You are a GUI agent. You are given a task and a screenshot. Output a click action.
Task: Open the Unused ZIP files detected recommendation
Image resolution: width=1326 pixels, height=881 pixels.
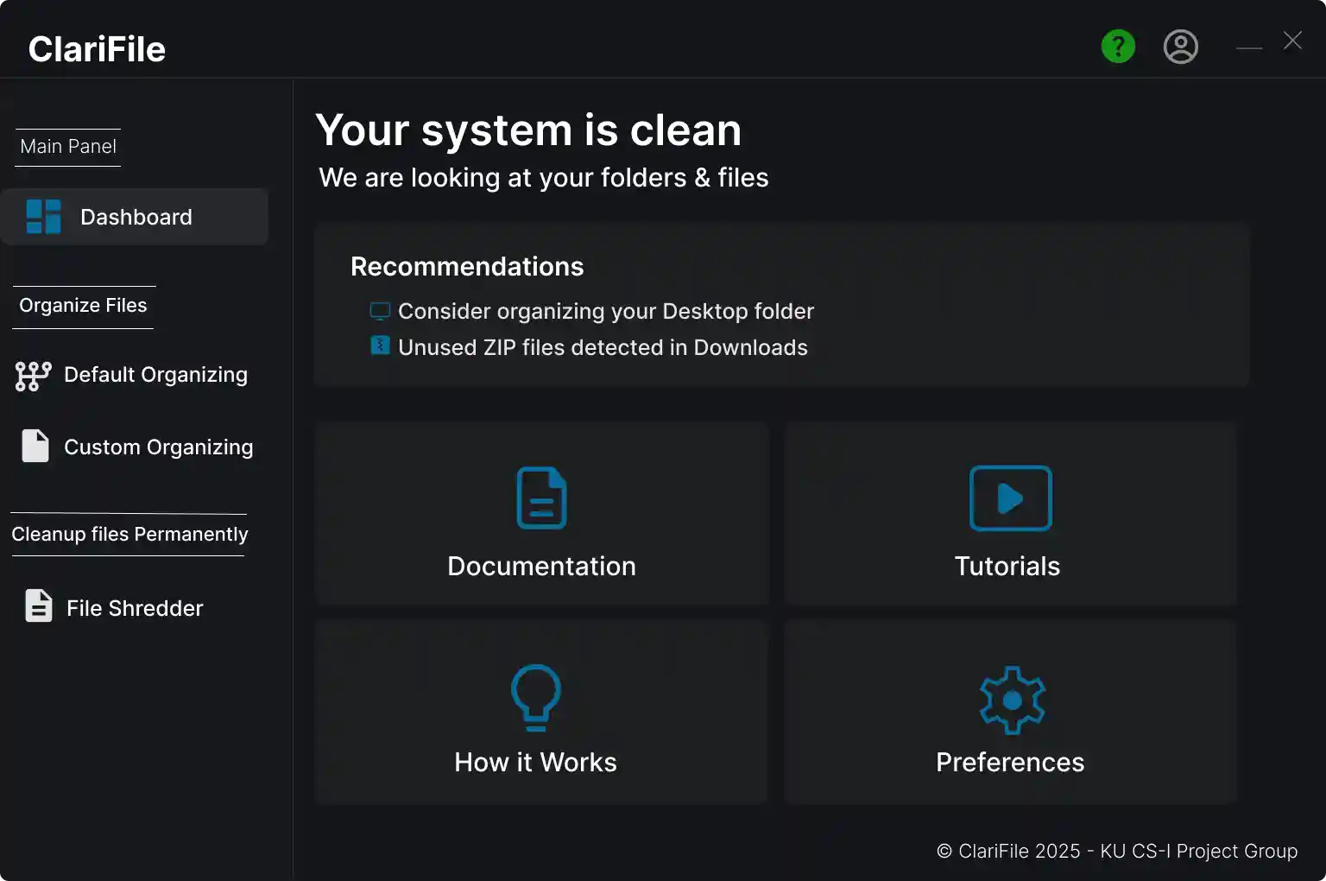pos(603,347)
